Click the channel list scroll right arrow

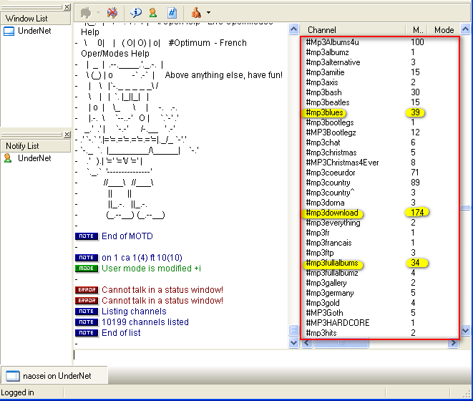[x=454, y=343]
